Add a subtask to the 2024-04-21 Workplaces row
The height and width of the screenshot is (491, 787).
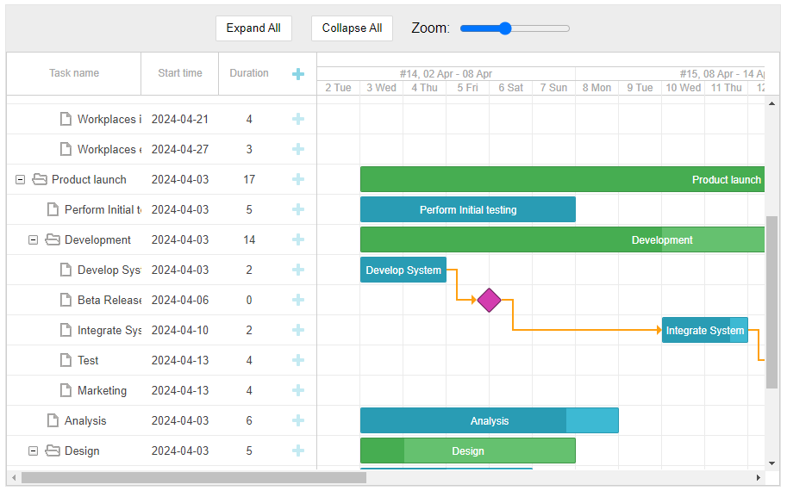click(x=298, y=119)
